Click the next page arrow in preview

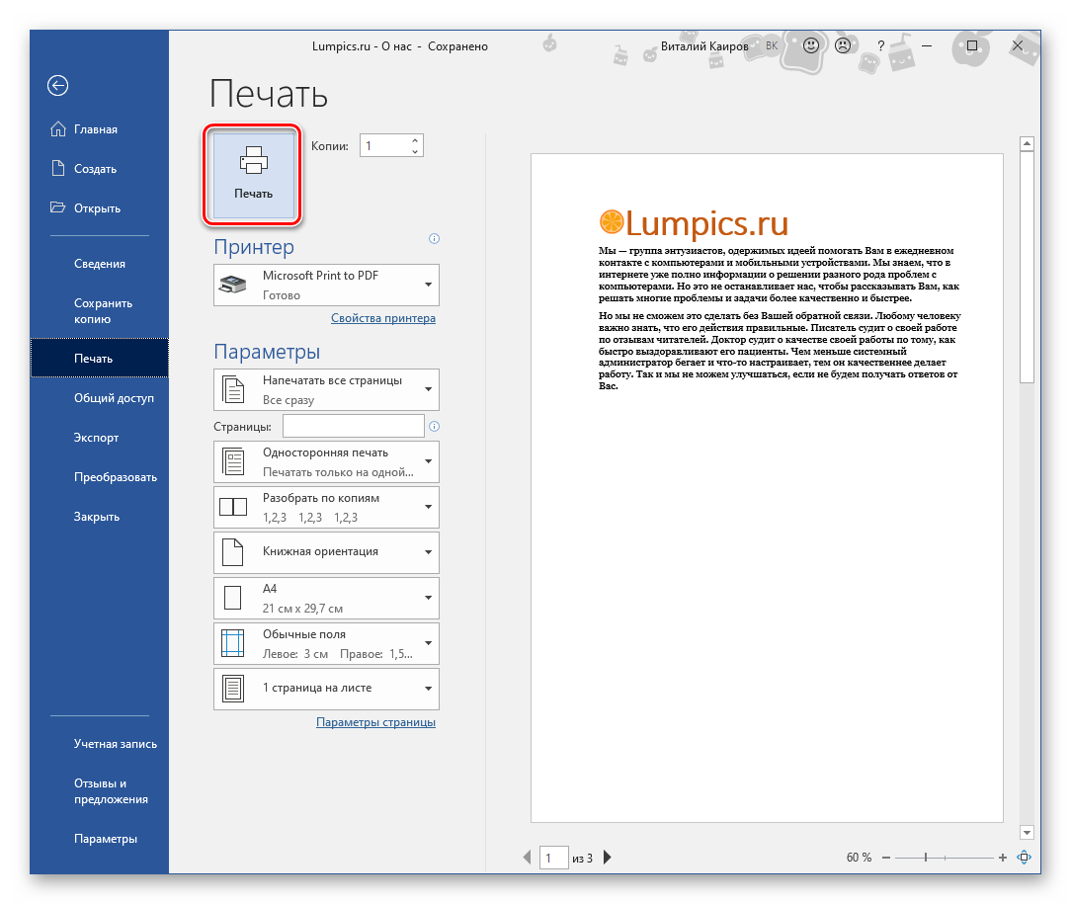point(608,858)
